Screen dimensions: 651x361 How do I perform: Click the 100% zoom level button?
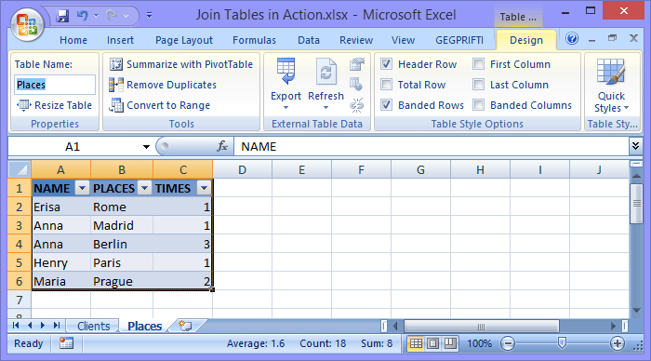coord(479,343)
